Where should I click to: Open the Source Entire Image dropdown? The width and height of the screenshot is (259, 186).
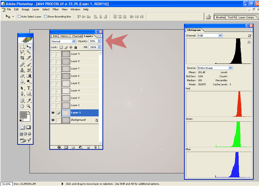(x=215, y=68)
